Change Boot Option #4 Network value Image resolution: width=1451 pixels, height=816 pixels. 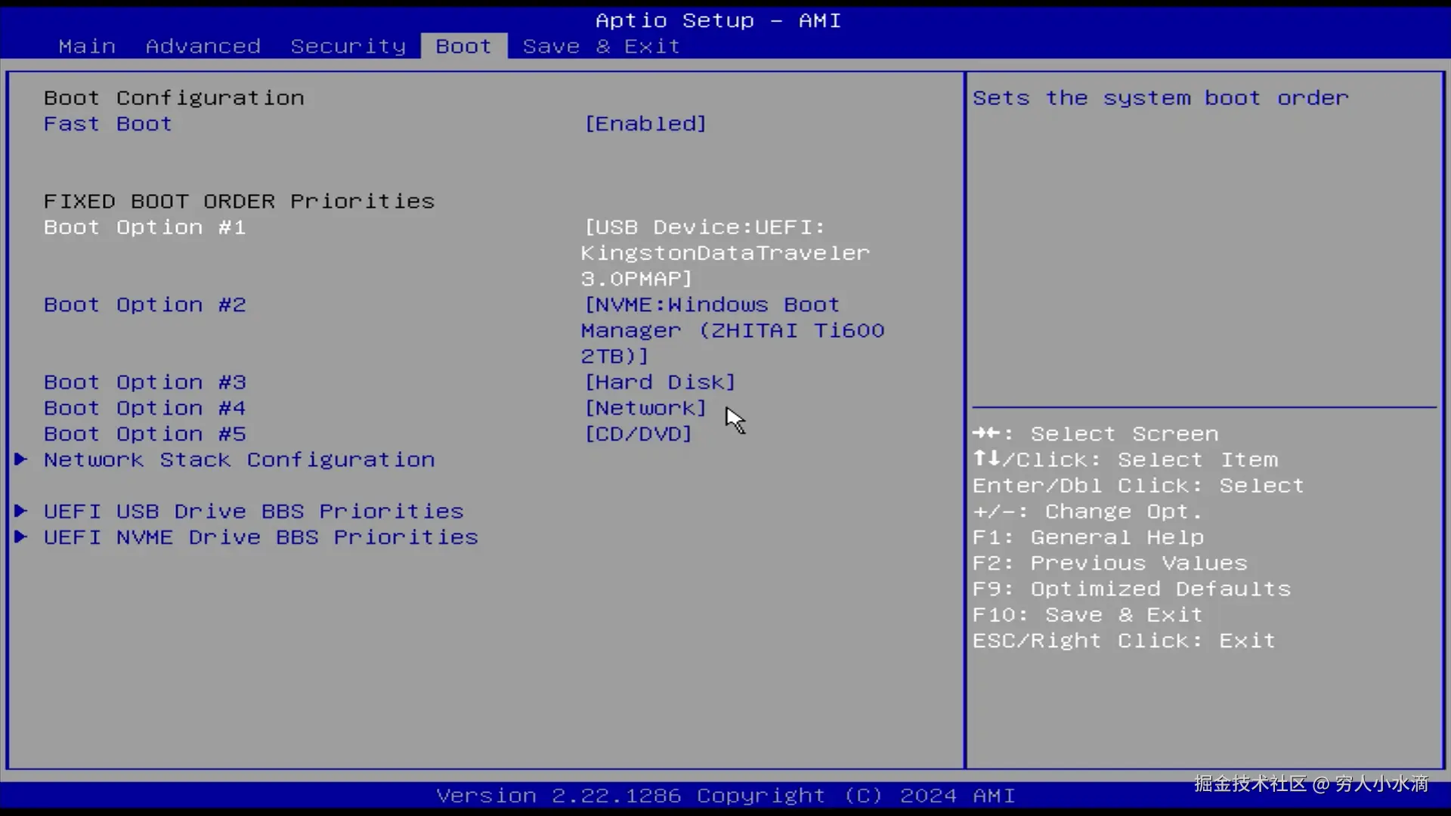click(x=645, y=408)
